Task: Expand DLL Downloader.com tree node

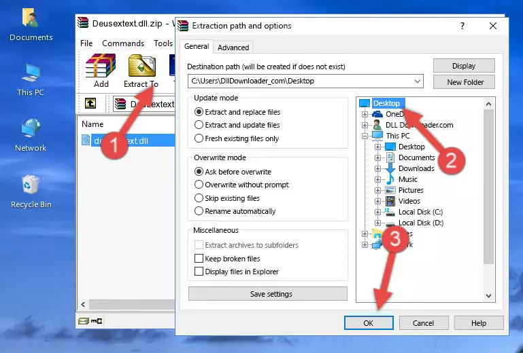Action: tap(365, 125)
